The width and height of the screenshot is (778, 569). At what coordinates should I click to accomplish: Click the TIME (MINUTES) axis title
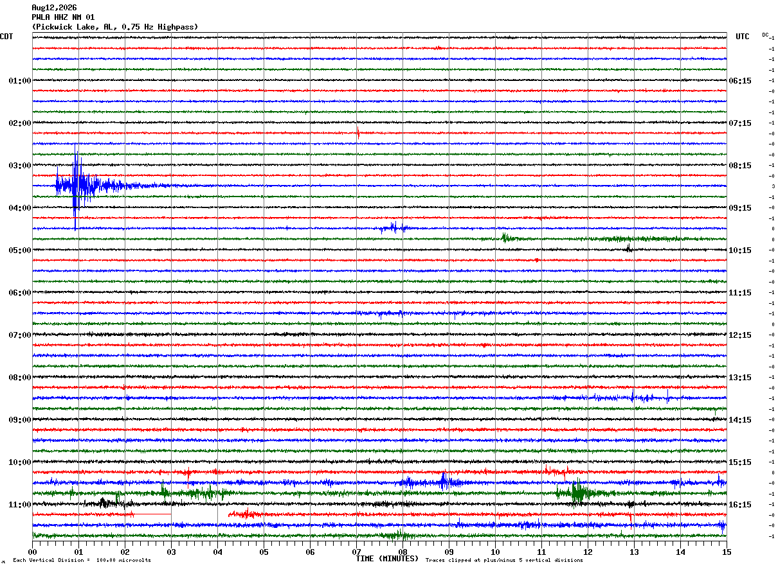(387, 559)
